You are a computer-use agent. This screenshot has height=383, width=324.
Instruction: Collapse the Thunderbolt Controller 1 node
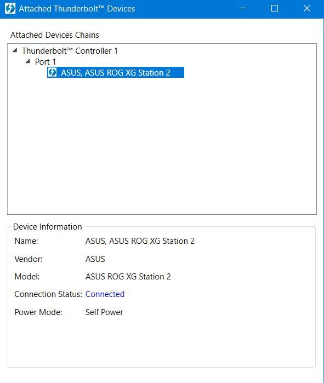pos(15,50)
